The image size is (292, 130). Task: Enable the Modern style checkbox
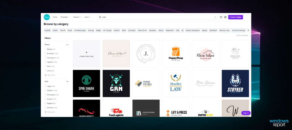[x=45, y=90]
